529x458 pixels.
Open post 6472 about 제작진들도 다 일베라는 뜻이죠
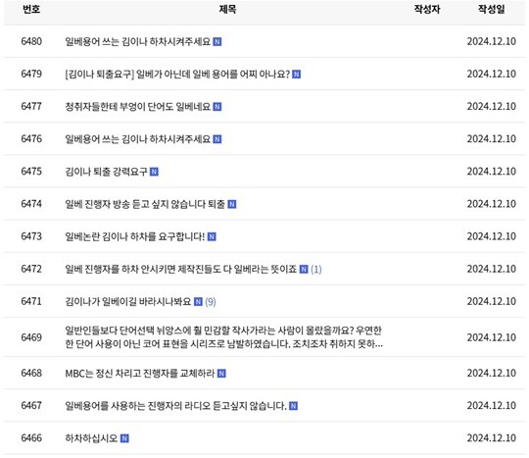click(181, 269)
